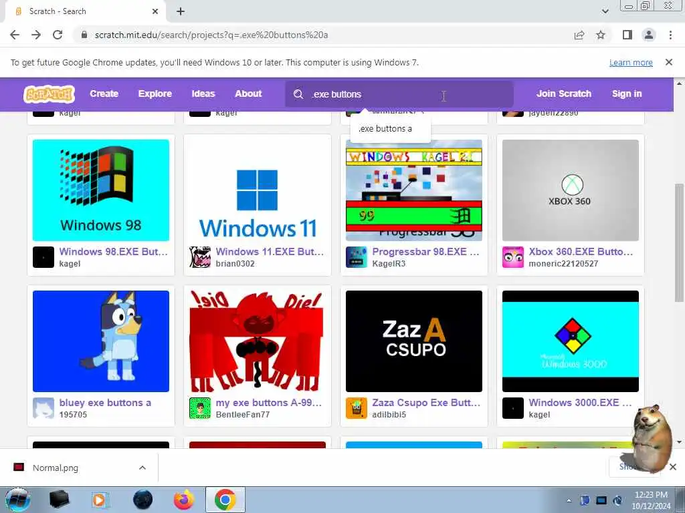Viewport: 685px width, 513px height.
Task: Click author name brian0302
Action: click(x=235, y=263)
